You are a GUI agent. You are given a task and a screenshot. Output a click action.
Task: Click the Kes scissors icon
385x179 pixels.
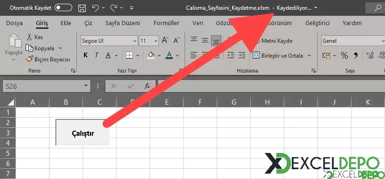[x=29, y=37]
